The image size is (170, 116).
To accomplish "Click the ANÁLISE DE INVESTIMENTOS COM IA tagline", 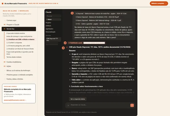I will 43,3.
